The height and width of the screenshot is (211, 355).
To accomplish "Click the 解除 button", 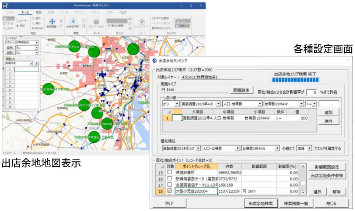I will click(337, 192).
